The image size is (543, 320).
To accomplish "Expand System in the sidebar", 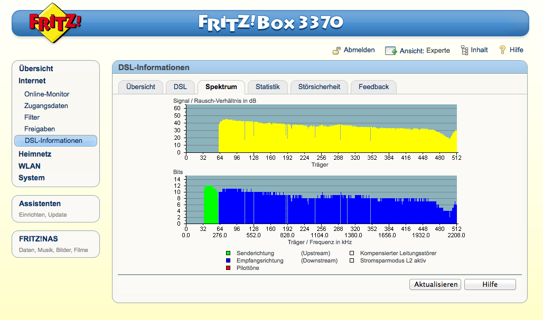I will 32,178.
